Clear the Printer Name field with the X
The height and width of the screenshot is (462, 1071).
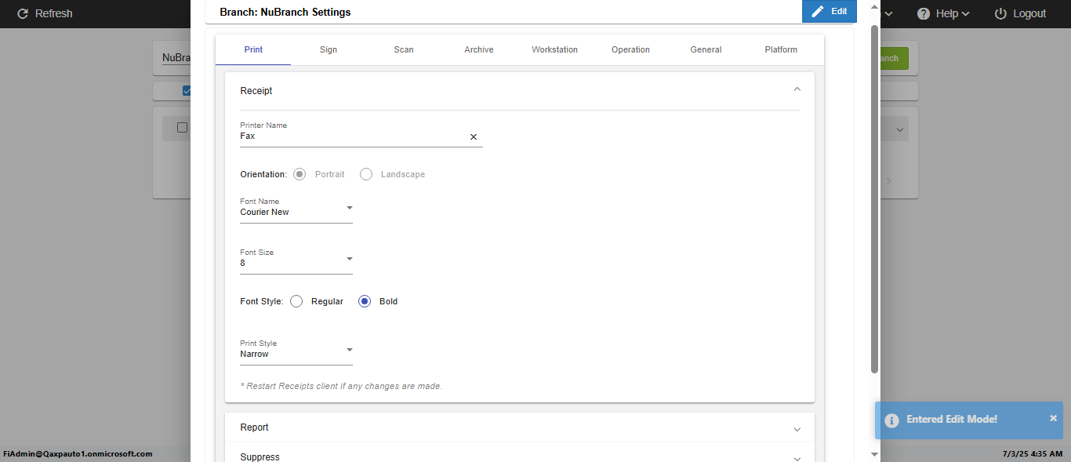click(474, 136)
